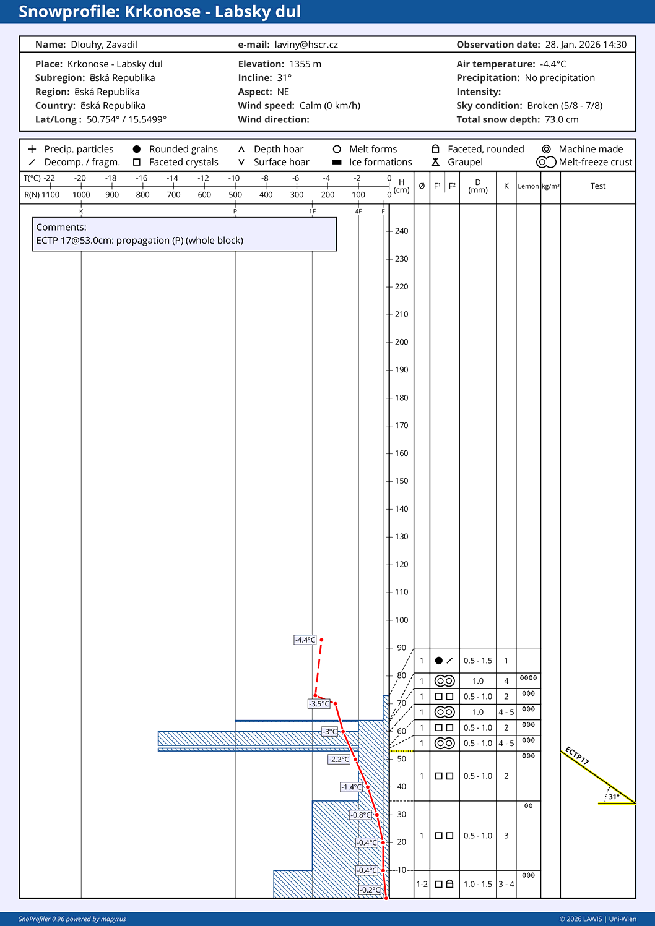
Task: Click the ECTP17 test result label
Action: coord(577,756)
